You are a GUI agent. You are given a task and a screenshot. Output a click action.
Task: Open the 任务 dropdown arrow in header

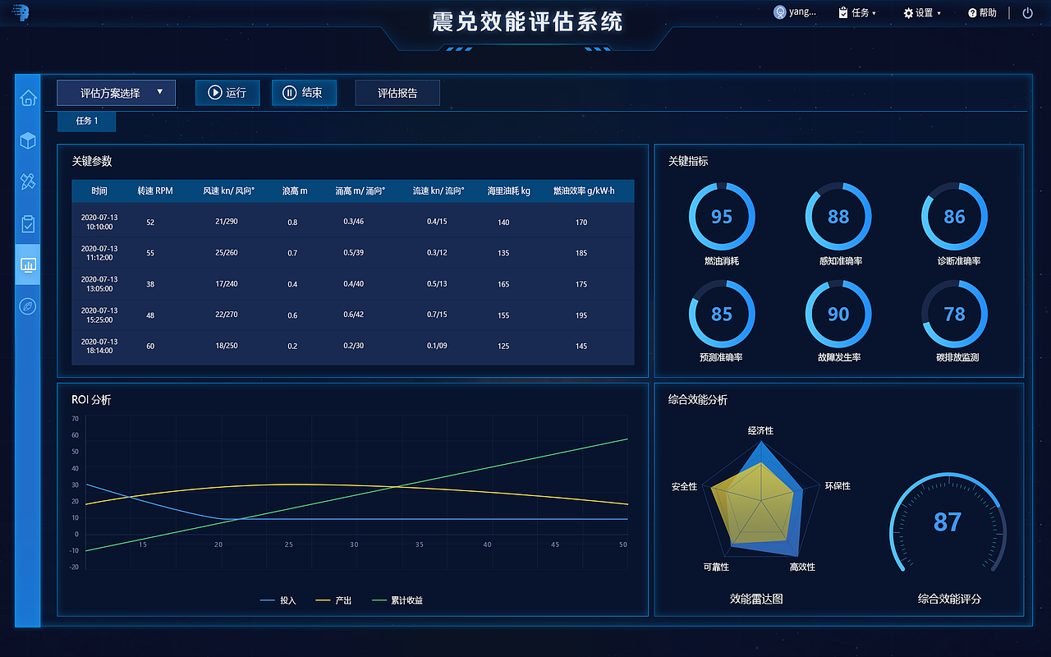click(x=874, y=13)
